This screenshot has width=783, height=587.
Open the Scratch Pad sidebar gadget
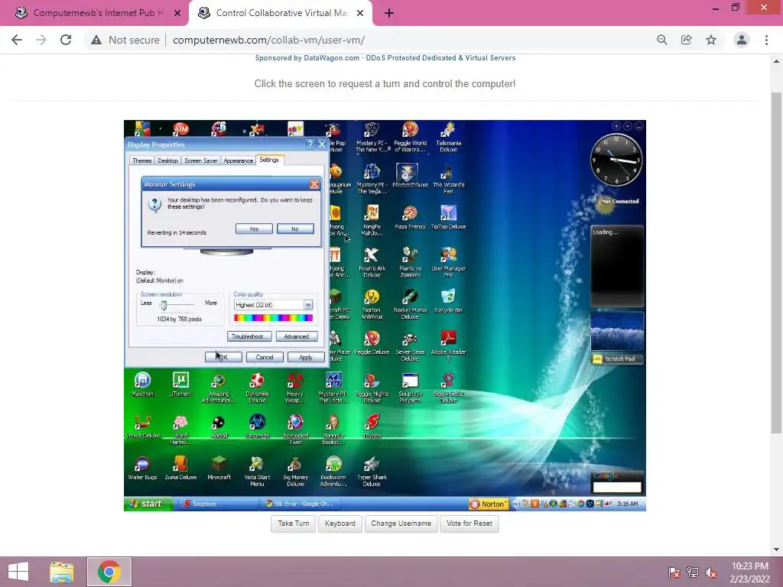pyautogui.click(x=617, y=359)
